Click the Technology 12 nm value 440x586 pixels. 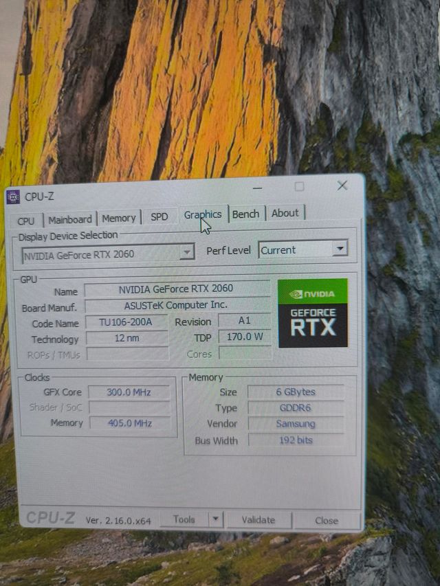(x=126, y=338)
